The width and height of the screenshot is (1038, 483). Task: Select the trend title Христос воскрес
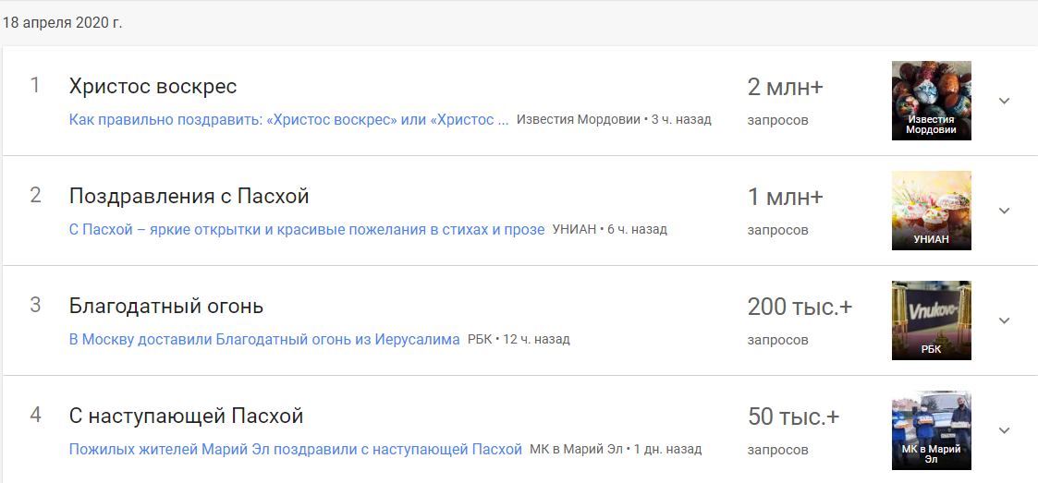pyautogui.click(x=153, y=87)
